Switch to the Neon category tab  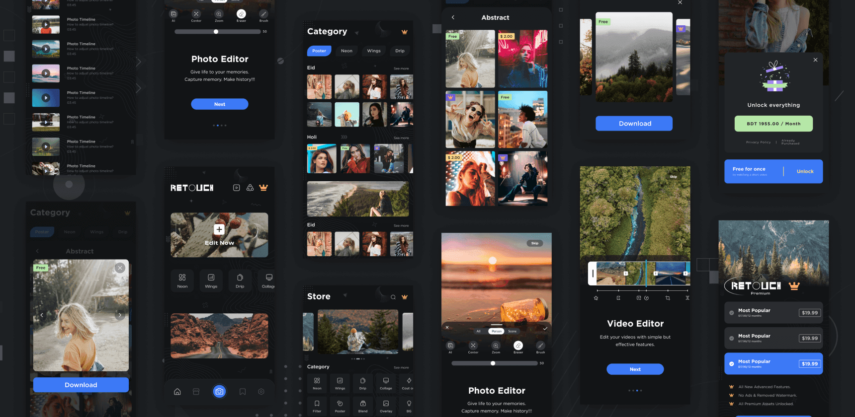tap(346, 51)
